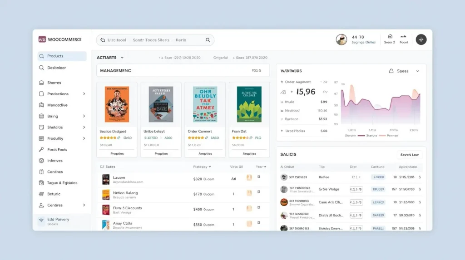Click the Edd Paivery wifi icon
465x260 pixels.
point(41,220)
